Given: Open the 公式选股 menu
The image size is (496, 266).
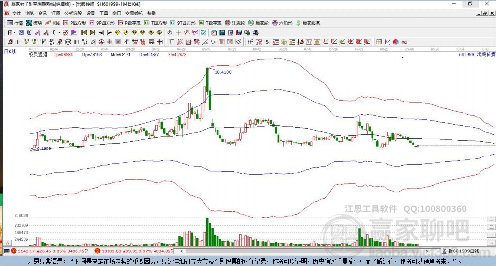Looking at the screenshot, I should [x=73, y=13].
